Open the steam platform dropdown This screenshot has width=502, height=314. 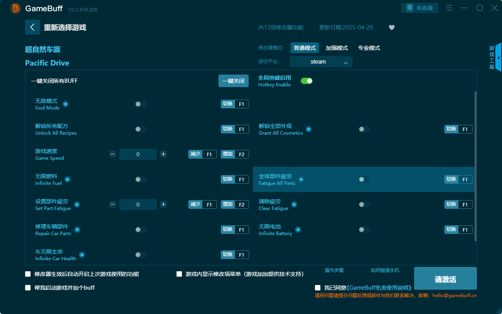coord(321,62)
